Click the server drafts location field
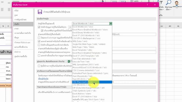 (x=134, y=82)
